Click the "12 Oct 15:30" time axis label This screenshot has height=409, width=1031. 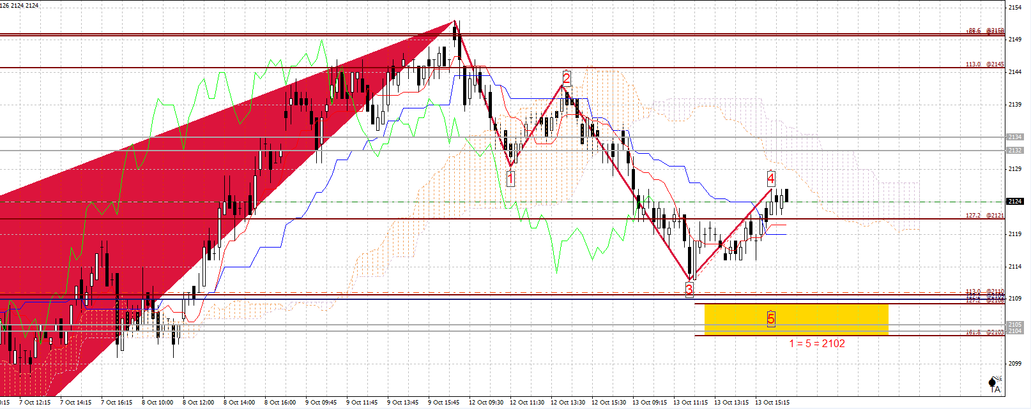point(609,403)
